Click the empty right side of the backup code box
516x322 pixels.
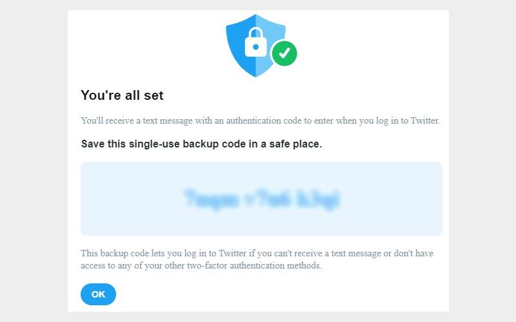click(x=400, y=199)
